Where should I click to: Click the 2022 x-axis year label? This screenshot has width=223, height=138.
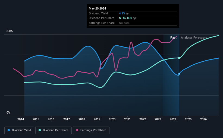(x=143, y=119)
